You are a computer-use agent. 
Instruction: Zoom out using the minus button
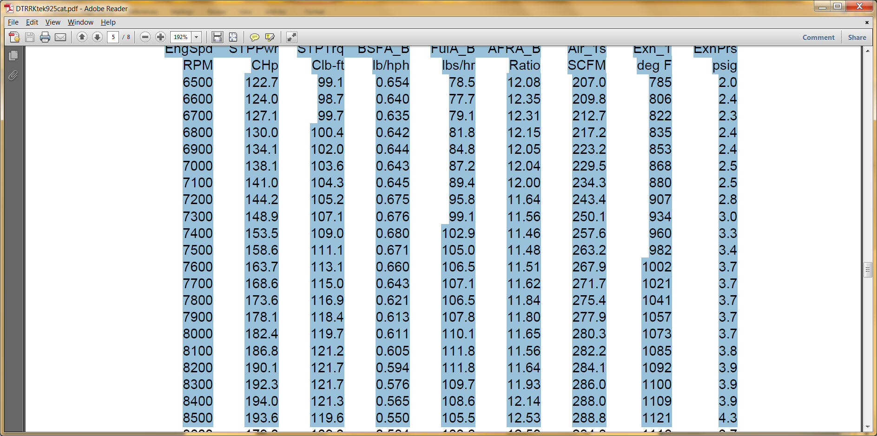pos(145,37)
